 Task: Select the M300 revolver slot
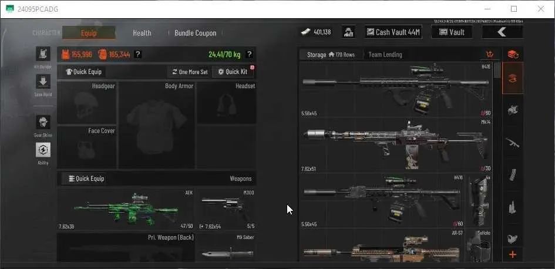226,210
